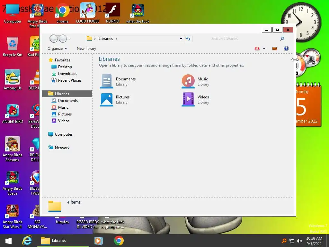The image size is (329, 247).
Task: Click the Back navigation button
Action: point(54,39)
